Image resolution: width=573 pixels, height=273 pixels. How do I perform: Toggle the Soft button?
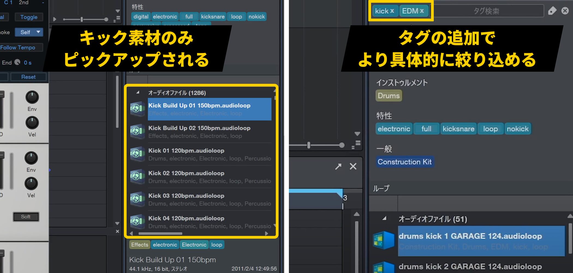(x=26, y=217)
